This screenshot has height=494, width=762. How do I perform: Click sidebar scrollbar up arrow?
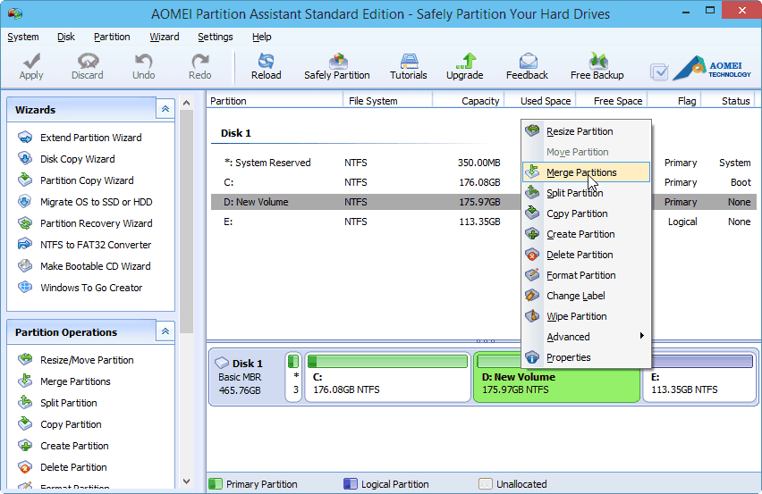pyautogui.click(x=186, y=103)
